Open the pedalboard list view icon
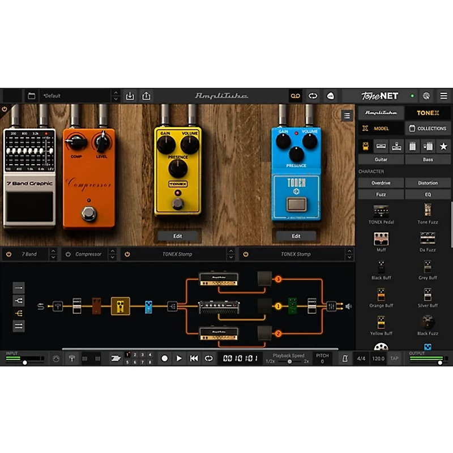 (347, 116)
